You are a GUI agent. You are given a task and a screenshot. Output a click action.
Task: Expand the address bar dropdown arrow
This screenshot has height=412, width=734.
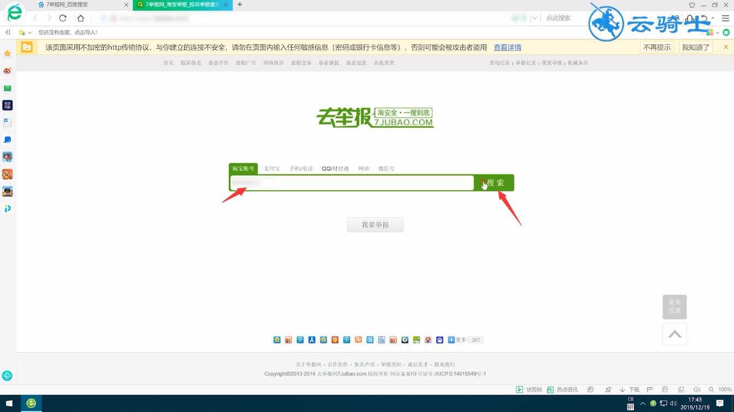(x=535, y=18)
